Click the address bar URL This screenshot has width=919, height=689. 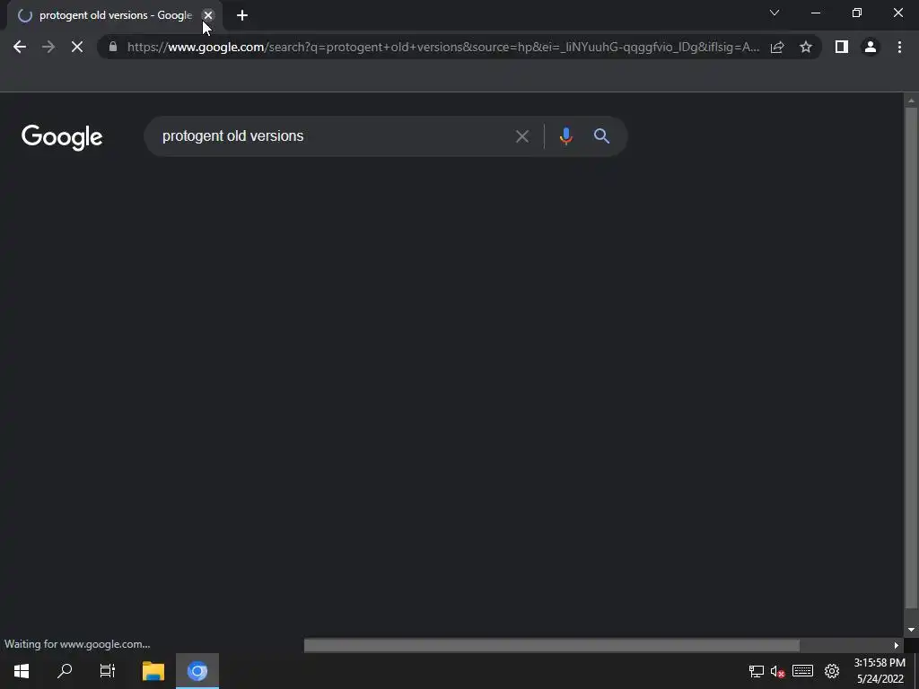pos(443,47)
